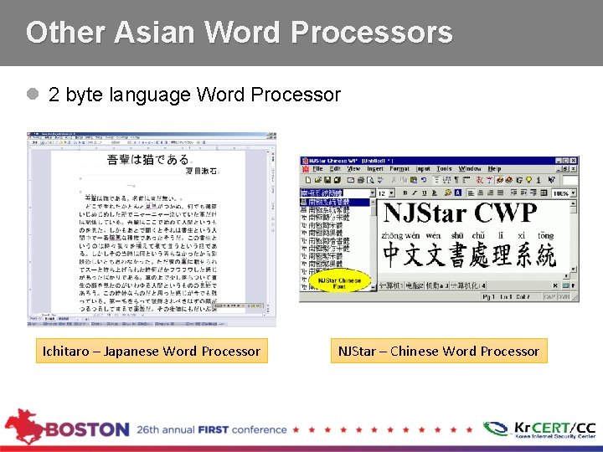Click the context help pointer icon
The width and height of the screenshot is (603, 452).
point(551,180)
